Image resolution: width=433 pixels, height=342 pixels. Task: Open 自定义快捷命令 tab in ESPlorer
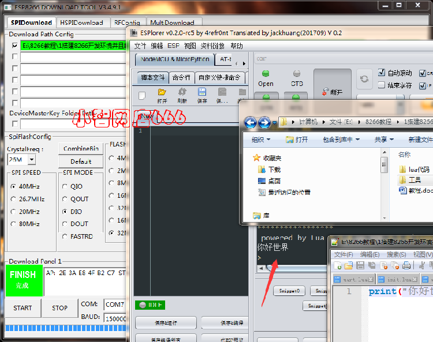coord(219,78)
